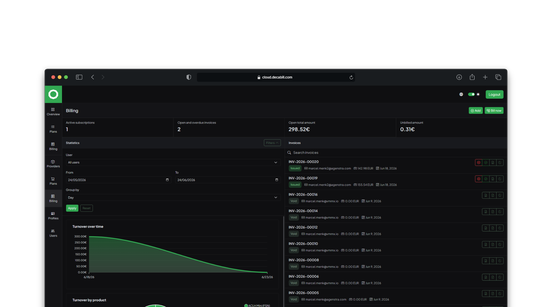View history of invoice INV-2026-00019
This screenshot has width=546, height=307.
coord(500,179)
